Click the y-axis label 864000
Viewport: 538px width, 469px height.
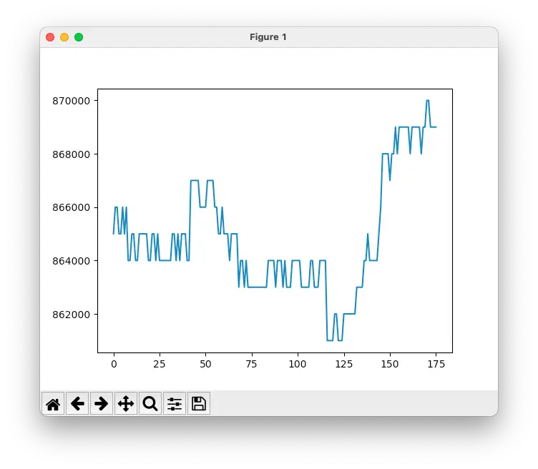(71, 261)
